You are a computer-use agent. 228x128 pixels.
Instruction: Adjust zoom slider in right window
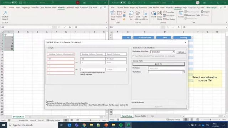[211, 119]
